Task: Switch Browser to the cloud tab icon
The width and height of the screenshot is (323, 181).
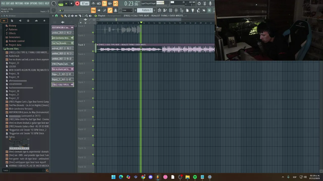Action: pyautogui.click(x=36, y=21)
